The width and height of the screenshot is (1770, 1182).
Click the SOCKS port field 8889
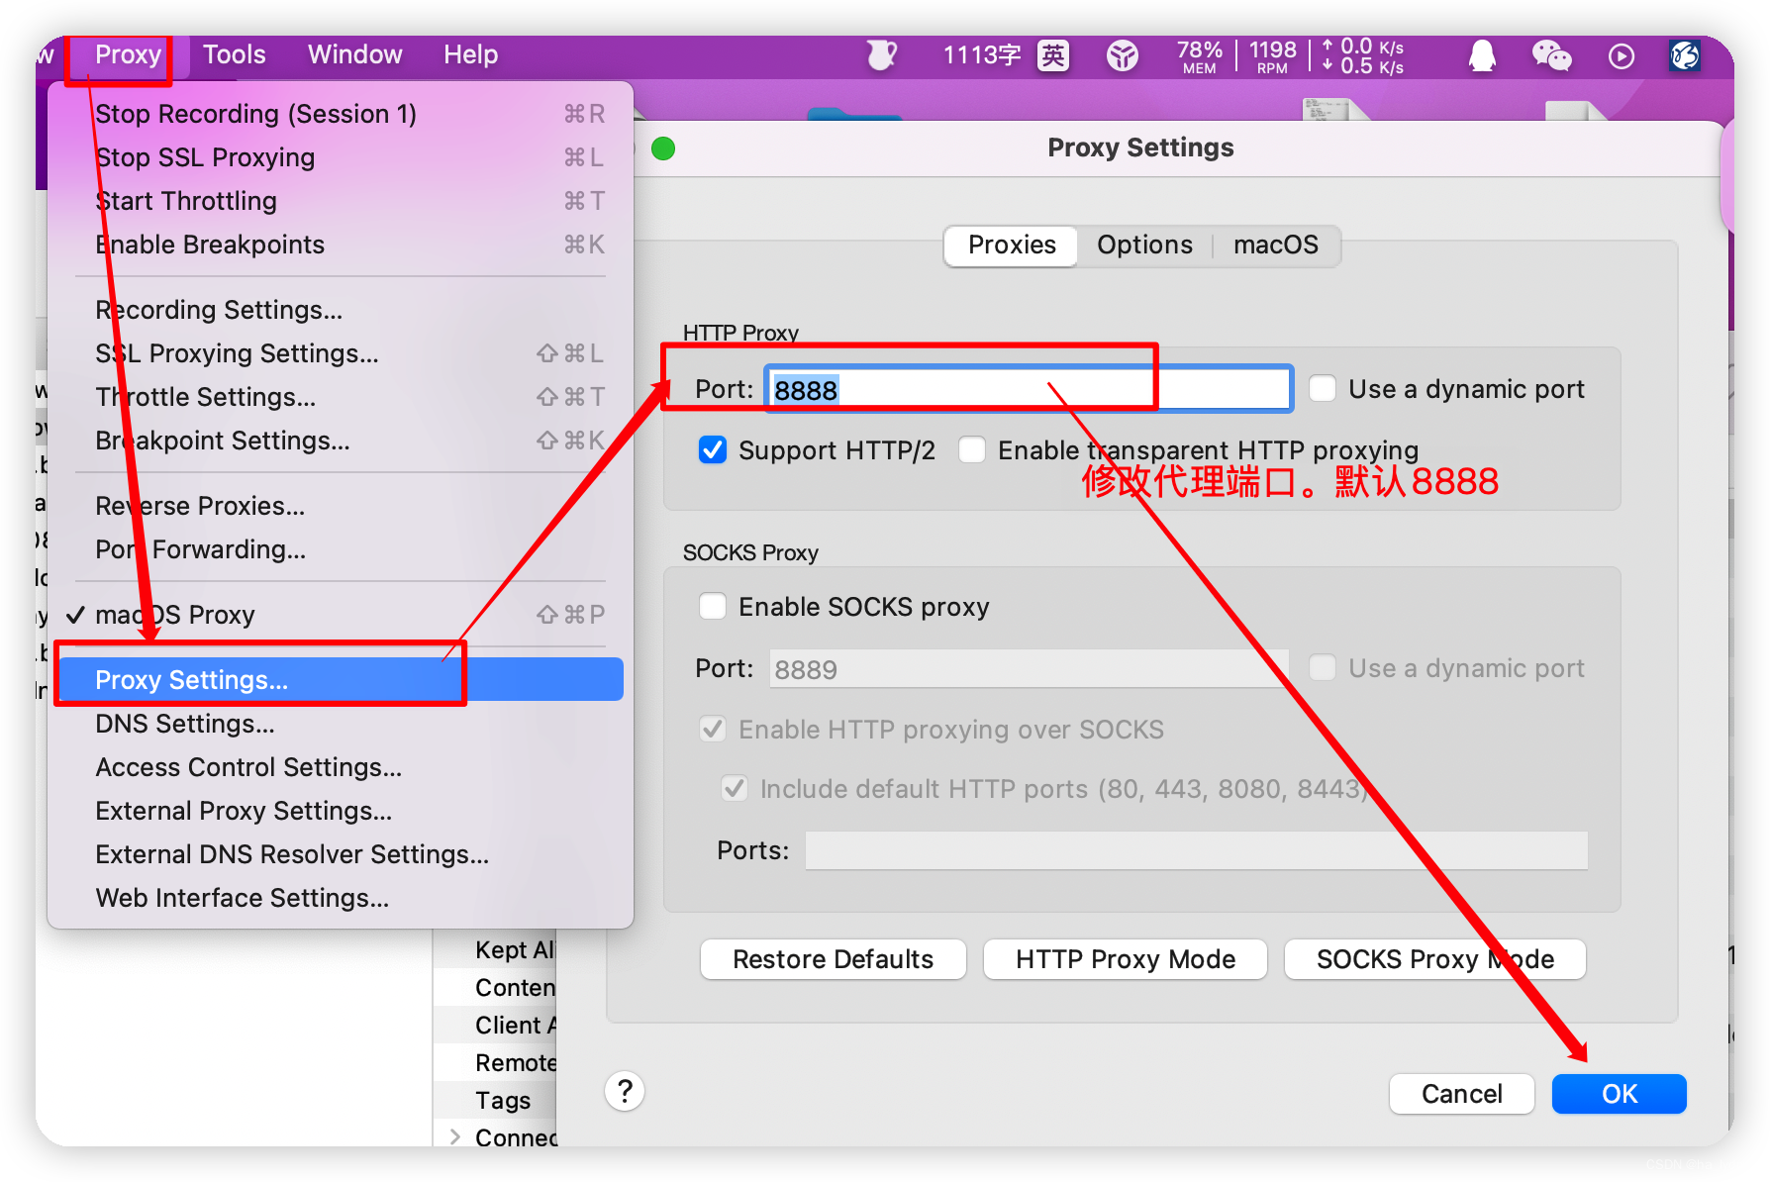[1029, 669]
